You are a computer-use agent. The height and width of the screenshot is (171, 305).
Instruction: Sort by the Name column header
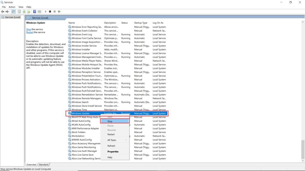tap(85, 23)
